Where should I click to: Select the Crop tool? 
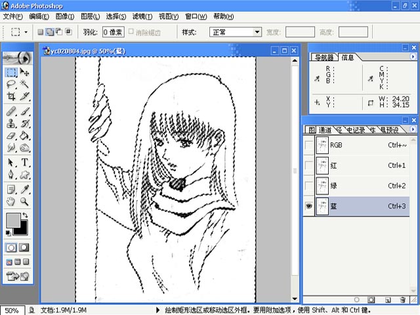11,96
